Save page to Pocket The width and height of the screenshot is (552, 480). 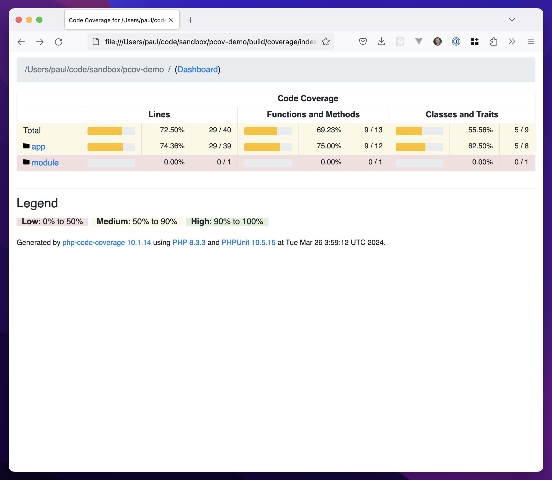click(x=363, y=41)
